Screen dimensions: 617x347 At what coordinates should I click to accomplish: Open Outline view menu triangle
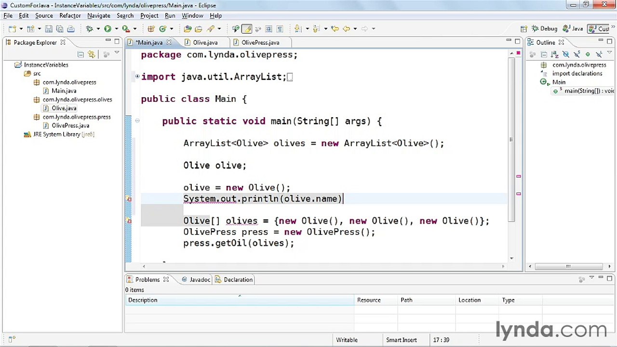609,52
